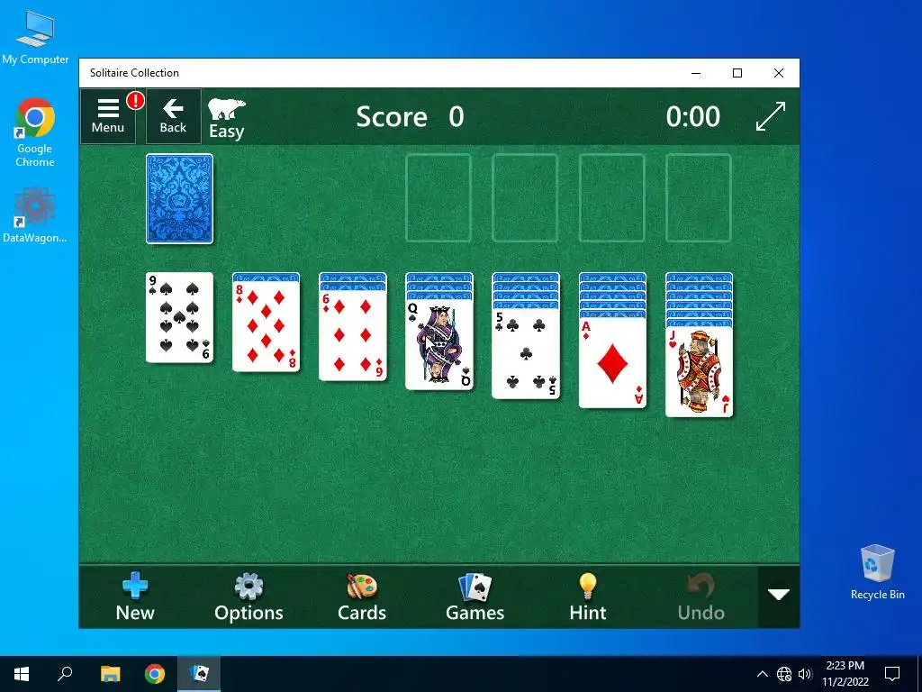
Task: Open network globe icon in tray
Action: [784, 674]
